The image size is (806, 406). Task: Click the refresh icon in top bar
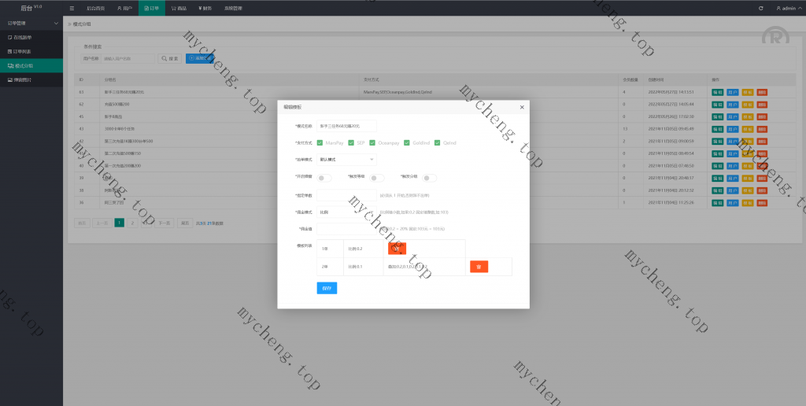[760, 8]
